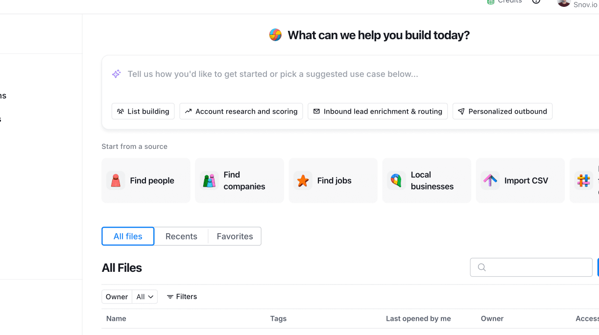Switch to the All files tab
The width and height of the screenshot is (599, 335).
[128, 236]
